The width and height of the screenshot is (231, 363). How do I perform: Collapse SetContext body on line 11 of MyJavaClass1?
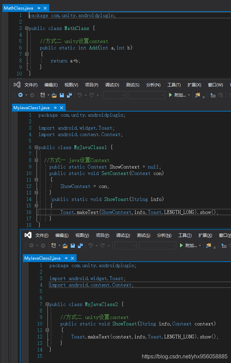click(x=36, y=180)
